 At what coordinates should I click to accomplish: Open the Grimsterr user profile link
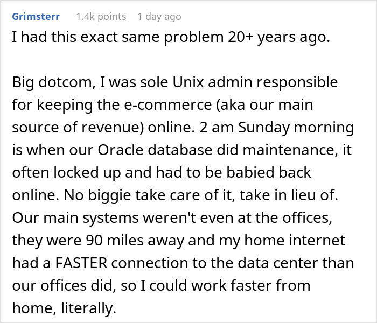tap(36, 17)
